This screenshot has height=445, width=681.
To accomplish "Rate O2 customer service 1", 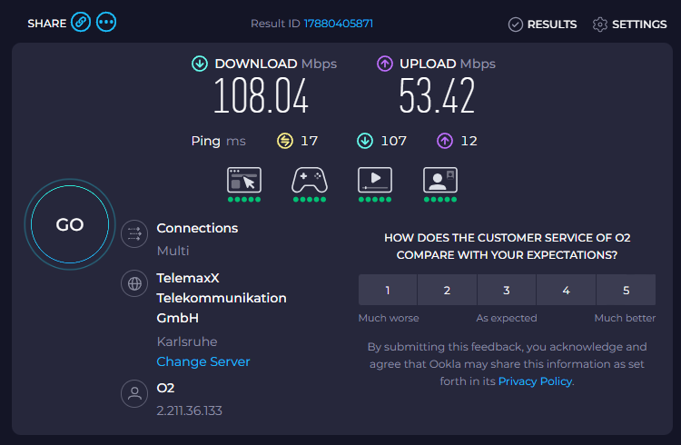I will [x=388, y=290].
